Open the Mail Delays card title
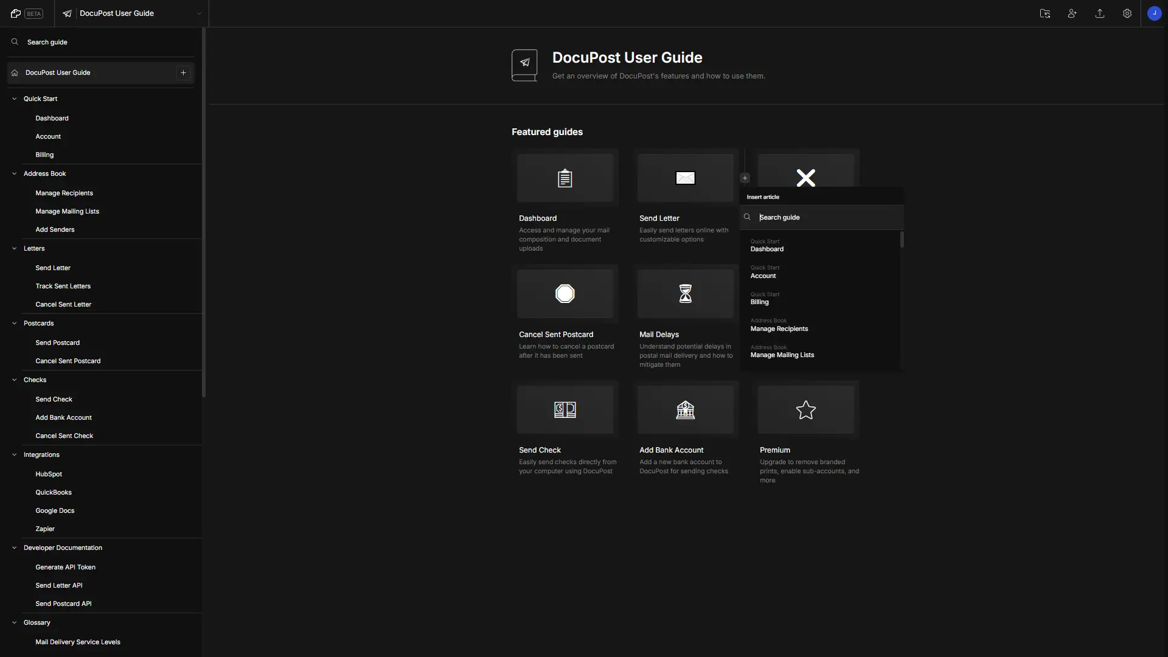The image size is (1168, 657). pyautogui.click(x=659, y=335)
